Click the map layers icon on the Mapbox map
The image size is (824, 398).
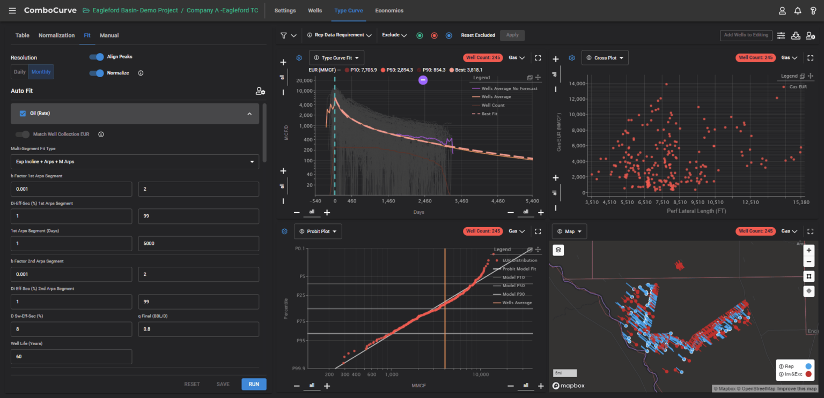(558, 250)
